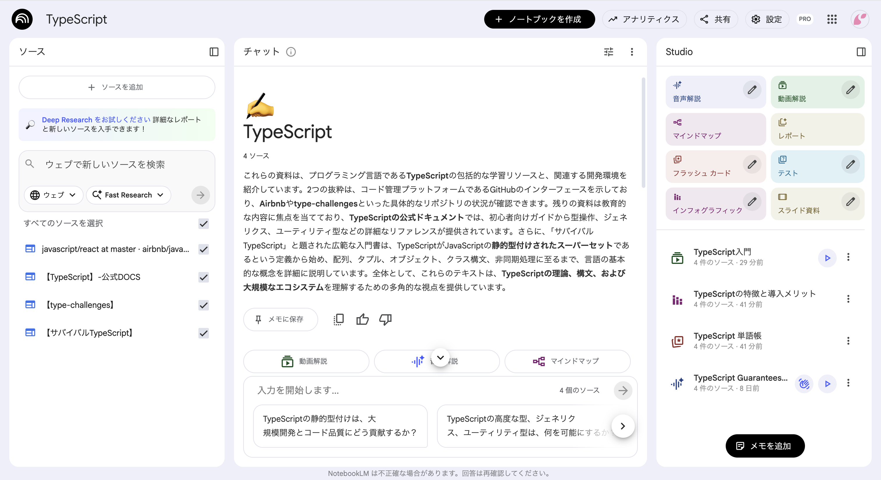
Task: Click ノートブックを作成 button
Action: (x=539, y=19)
